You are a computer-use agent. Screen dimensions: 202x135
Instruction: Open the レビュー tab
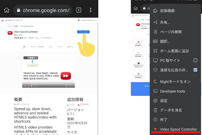coord(51,47)
